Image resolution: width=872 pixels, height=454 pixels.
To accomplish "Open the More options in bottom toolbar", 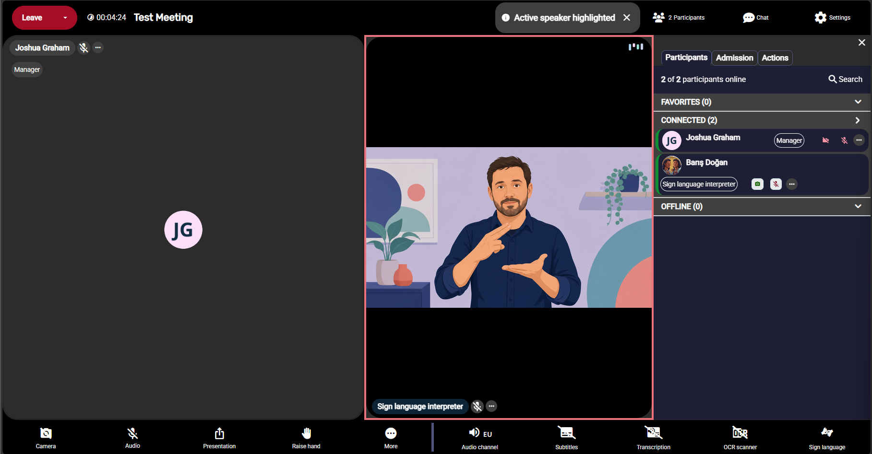I will click(x=391, y=438).
